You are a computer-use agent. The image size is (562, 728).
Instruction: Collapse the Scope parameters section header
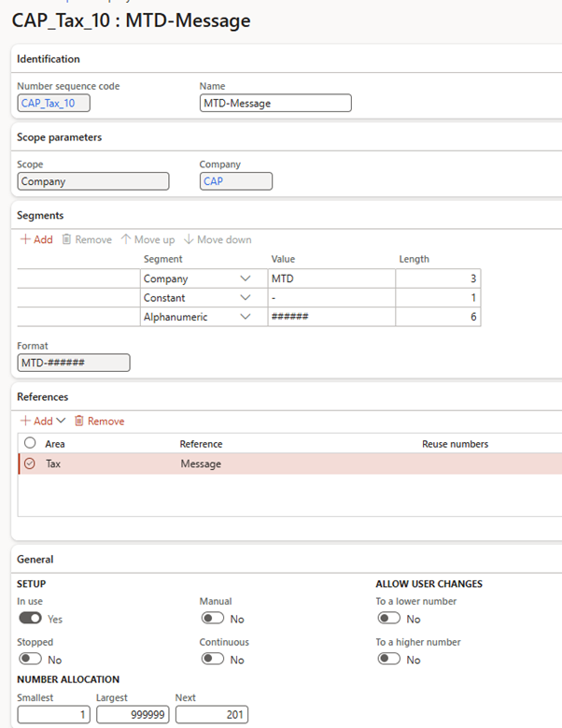click(x=60, y=137)
